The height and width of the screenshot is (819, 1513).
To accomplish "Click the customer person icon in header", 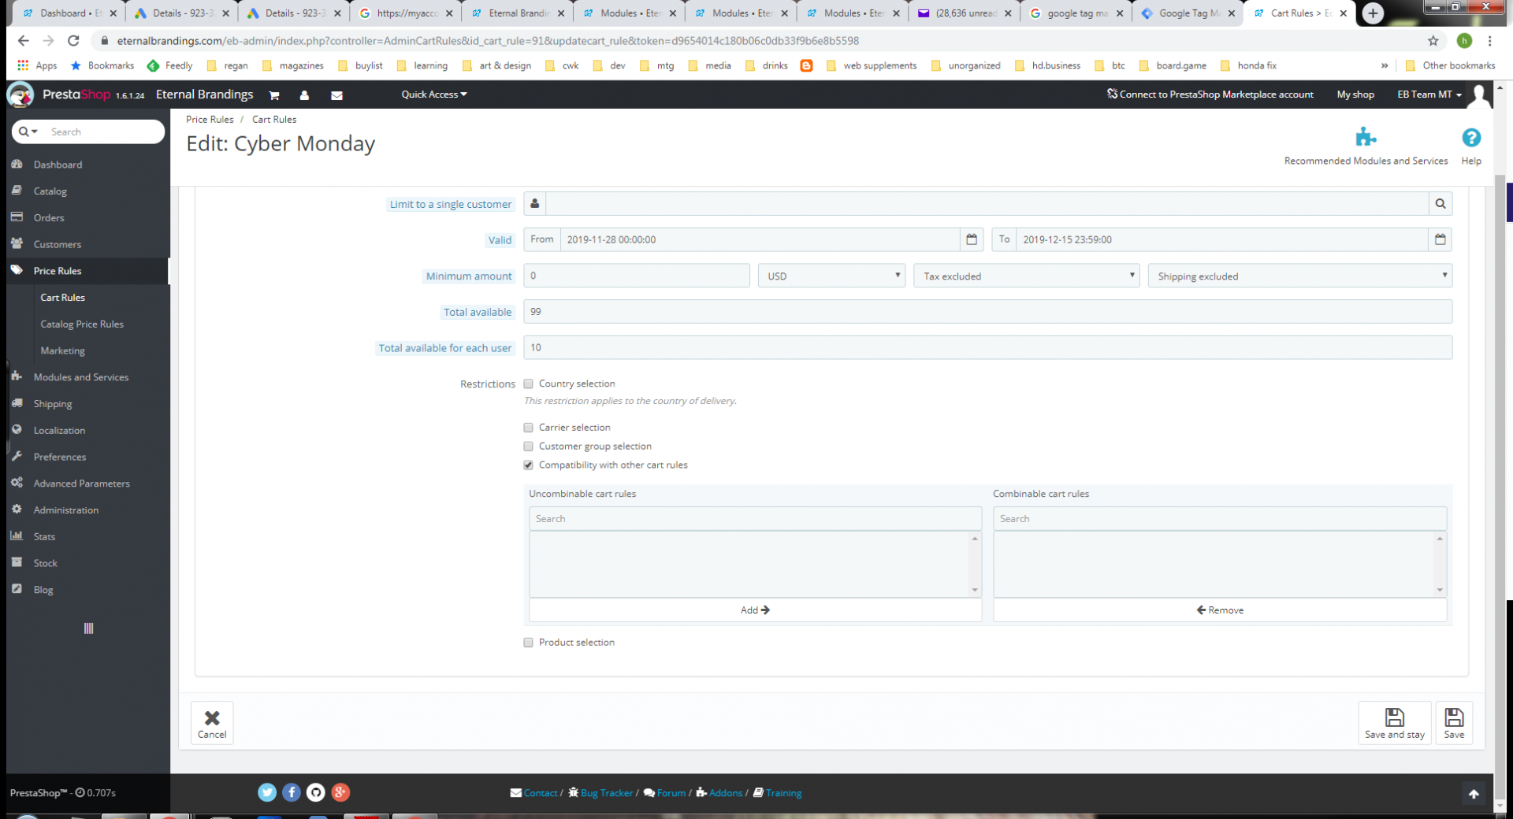I will pyautogui.click(x=304, y=95).
